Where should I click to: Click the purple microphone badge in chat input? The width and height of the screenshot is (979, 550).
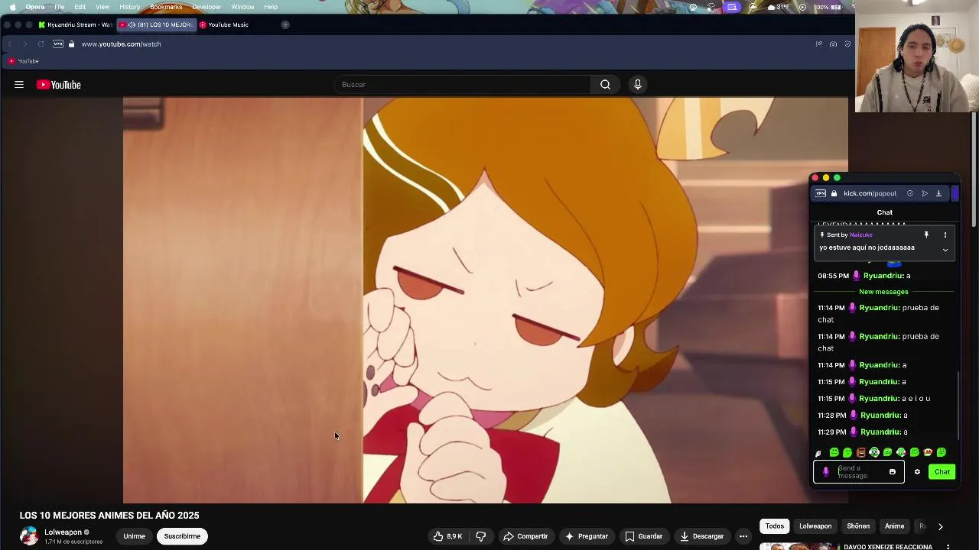[x=825, y=472]
